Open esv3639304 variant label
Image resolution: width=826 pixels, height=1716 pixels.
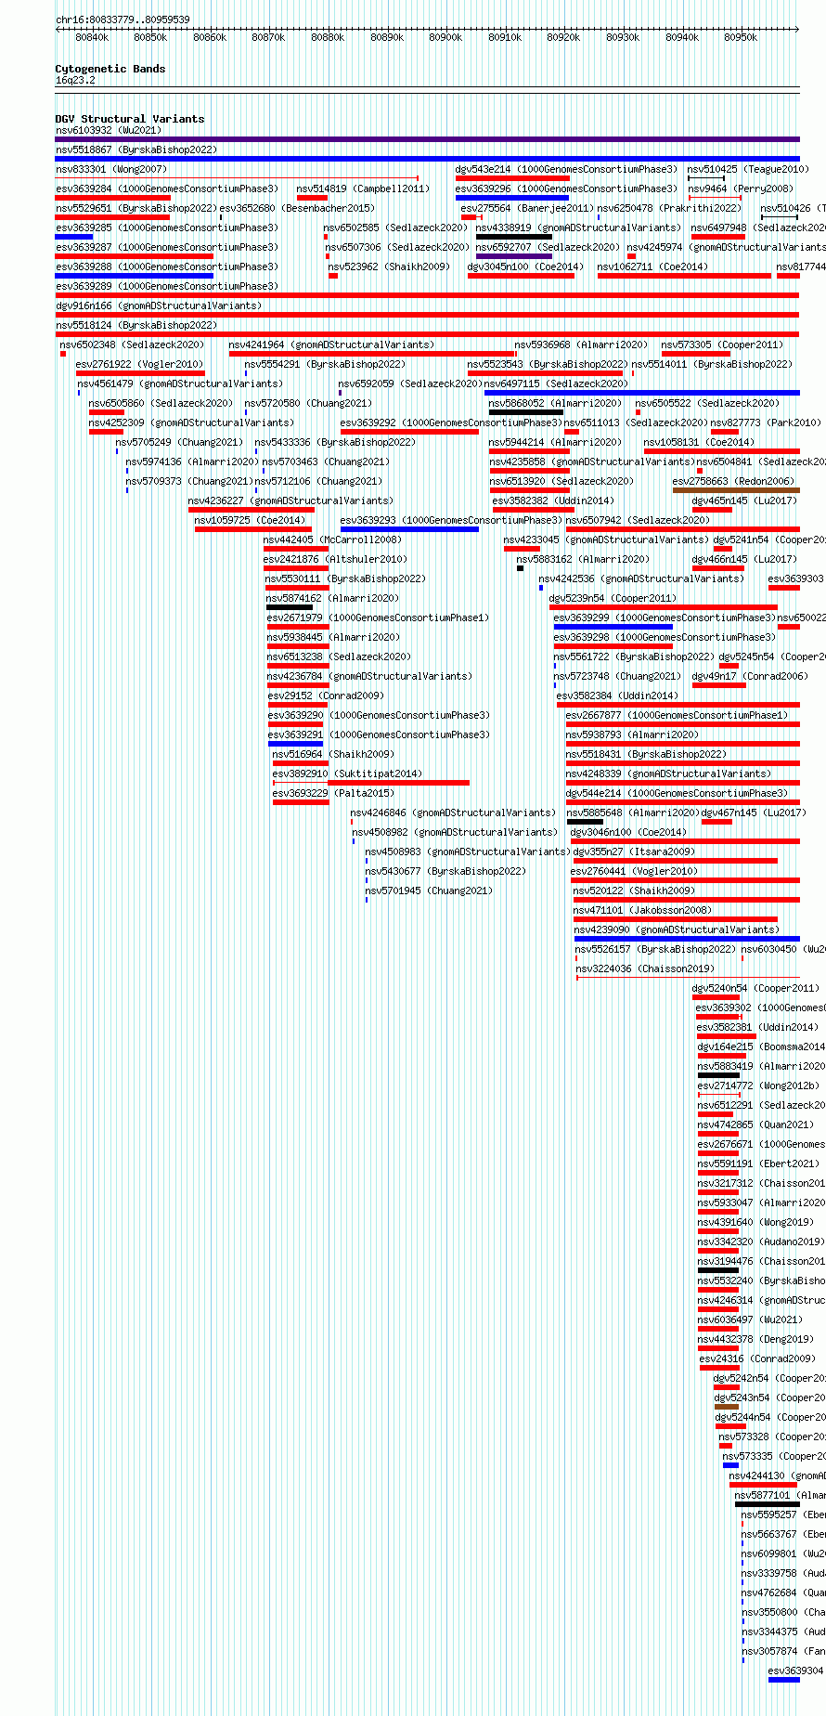point(795,1670)
